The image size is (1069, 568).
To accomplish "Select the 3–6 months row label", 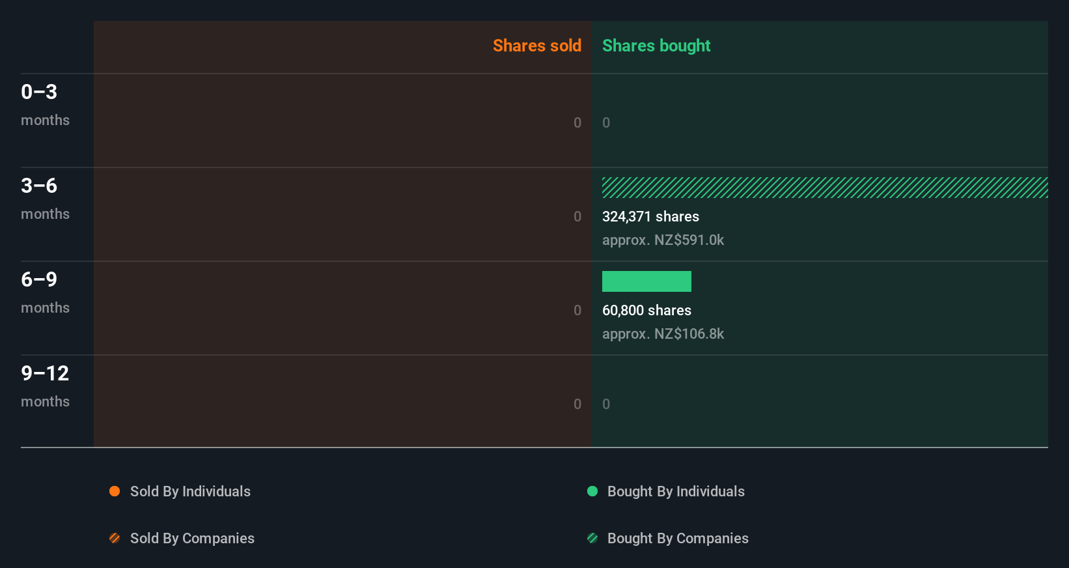I will click(45, 199).
